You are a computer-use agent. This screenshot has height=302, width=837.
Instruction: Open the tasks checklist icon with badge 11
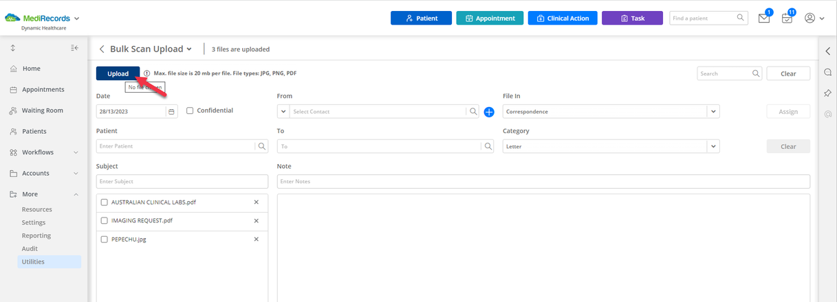coord(787,19)
